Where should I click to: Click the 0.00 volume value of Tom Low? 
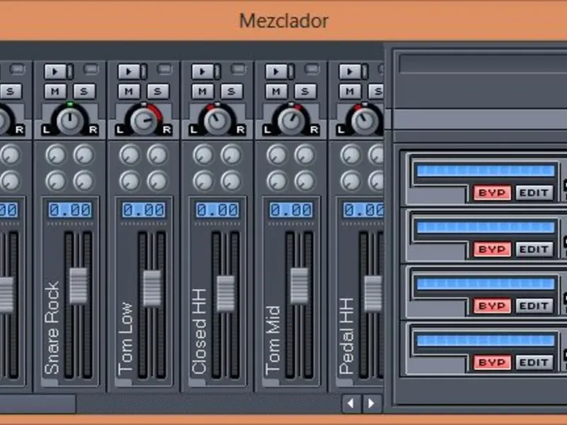pyautogui.click(x=144, y=210)
